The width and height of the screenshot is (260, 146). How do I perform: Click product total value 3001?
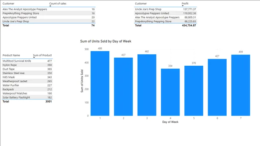point(49,101)
